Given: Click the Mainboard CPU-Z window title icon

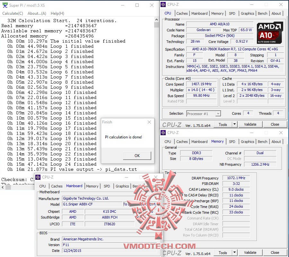Looking at the screenshot, I should (38, 177).
